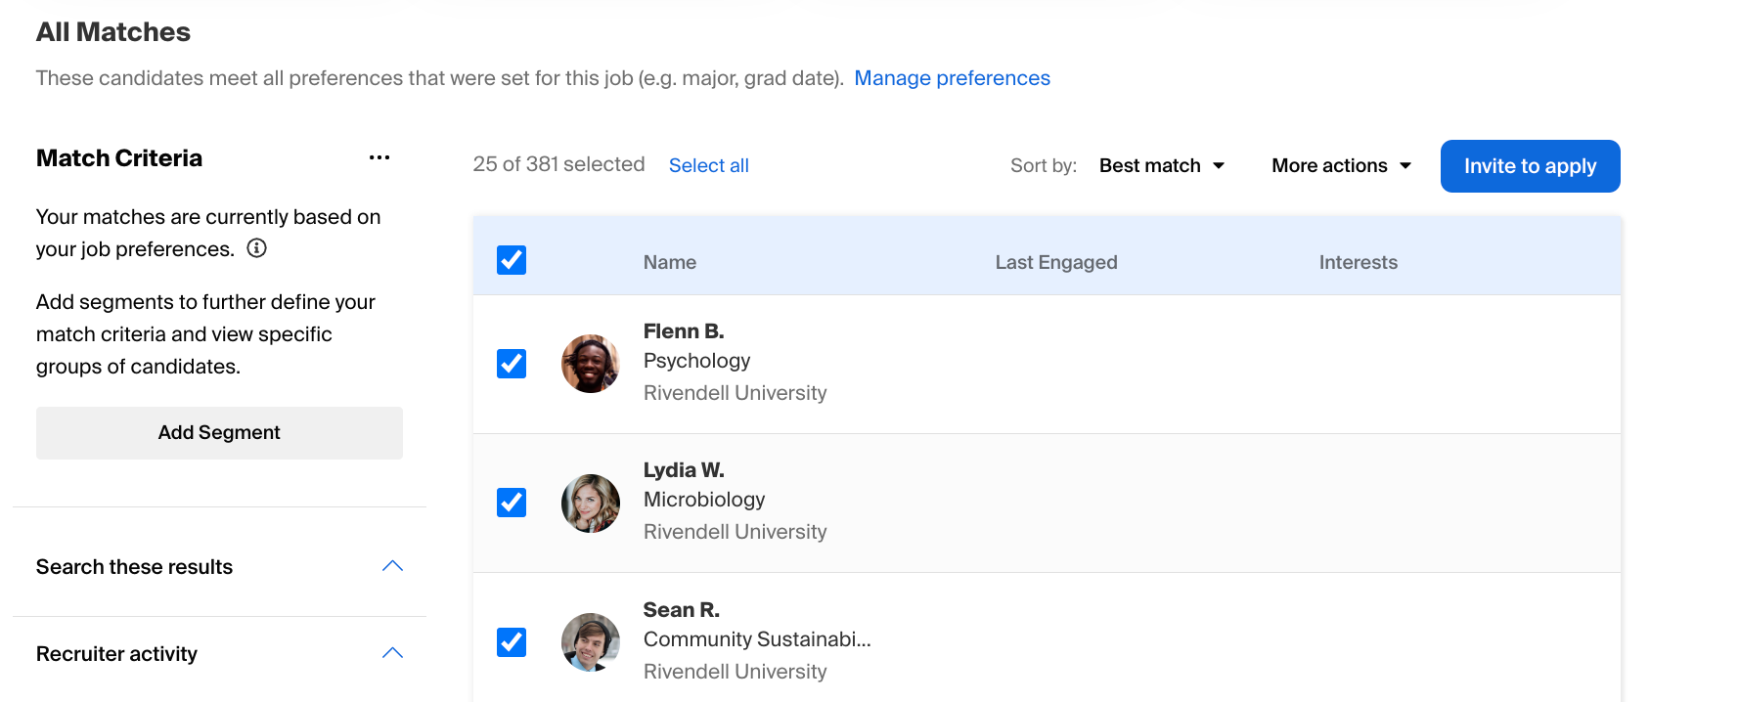Click the Interests column header
This screenshot has height=702, width=1739.
tap(1358, 262)
